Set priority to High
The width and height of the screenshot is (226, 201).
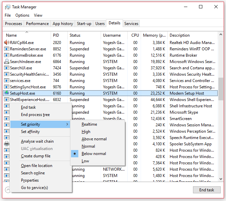pos(86,132)
